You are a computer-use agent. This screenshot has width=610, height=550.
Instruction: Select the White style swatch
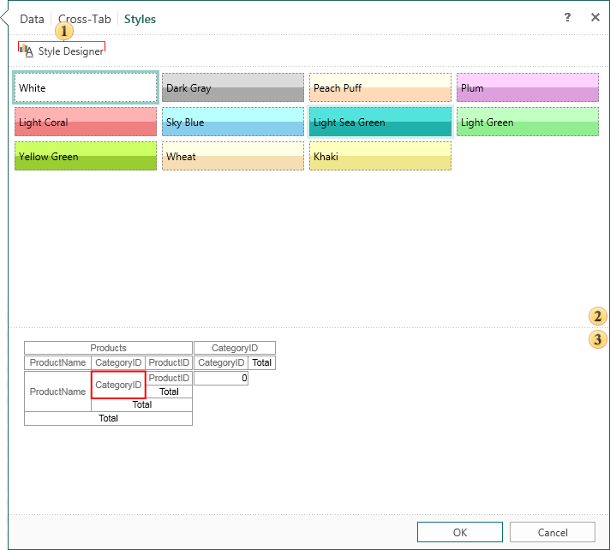pos(86,87)
